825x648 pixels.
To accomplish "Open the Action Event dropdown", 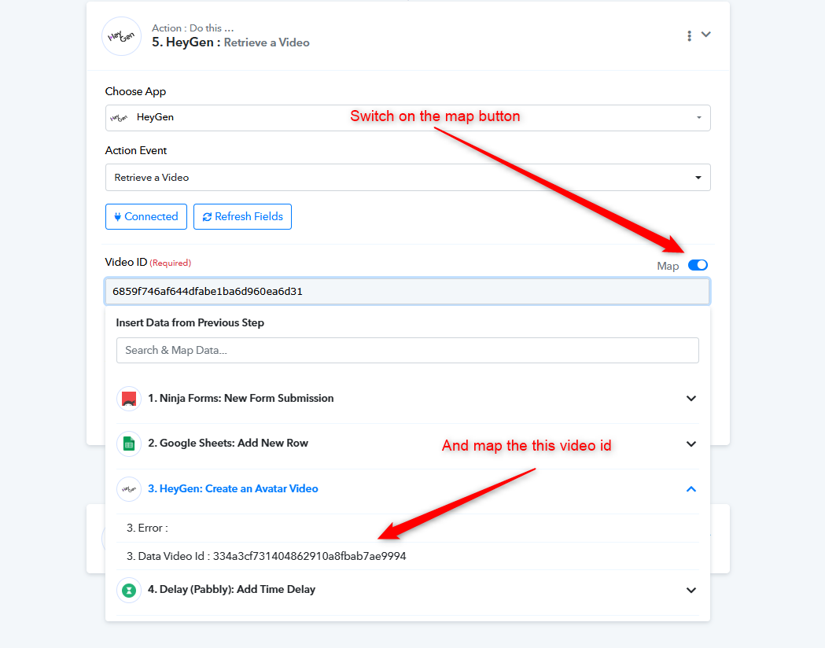I will tap(407, 178).
